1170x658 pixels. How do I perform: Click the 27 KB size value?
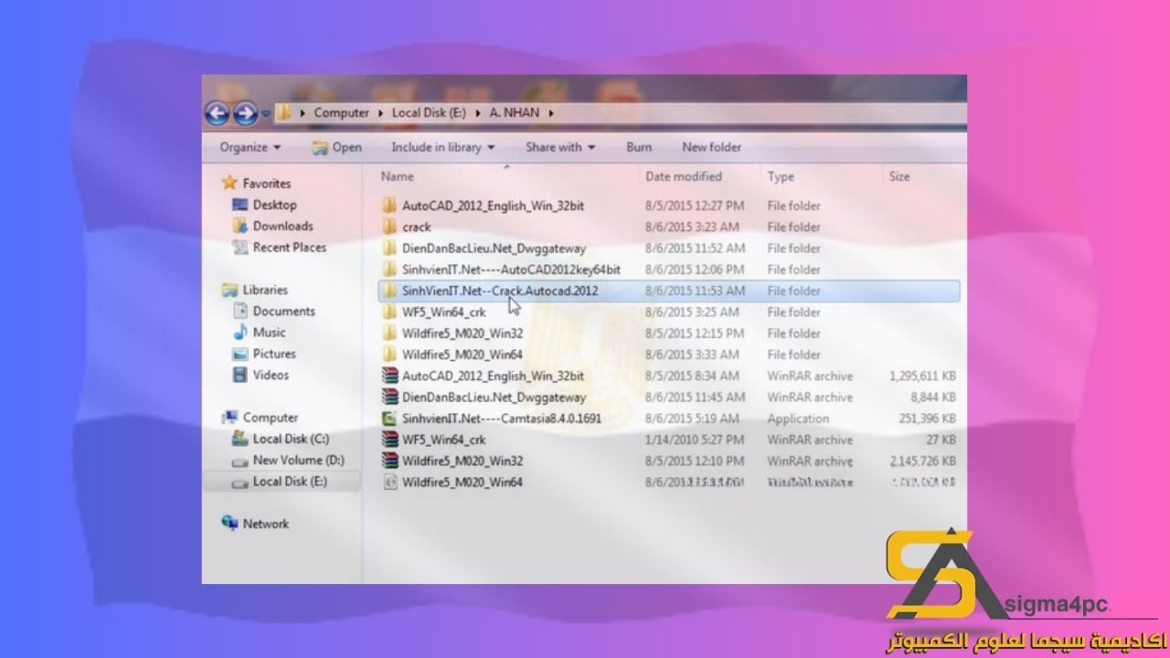[x=941, y=440]
